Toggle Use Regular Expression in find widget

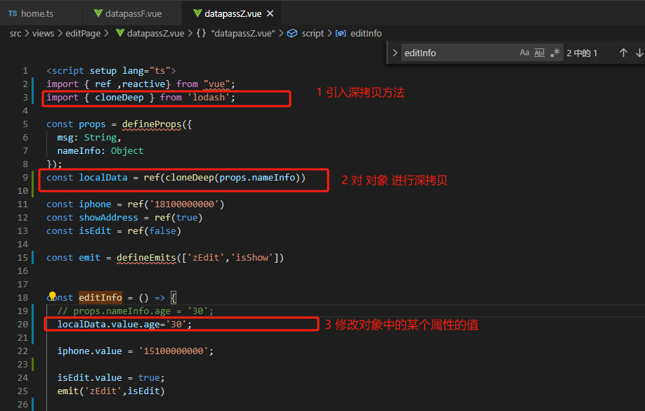tap(555, 53)
